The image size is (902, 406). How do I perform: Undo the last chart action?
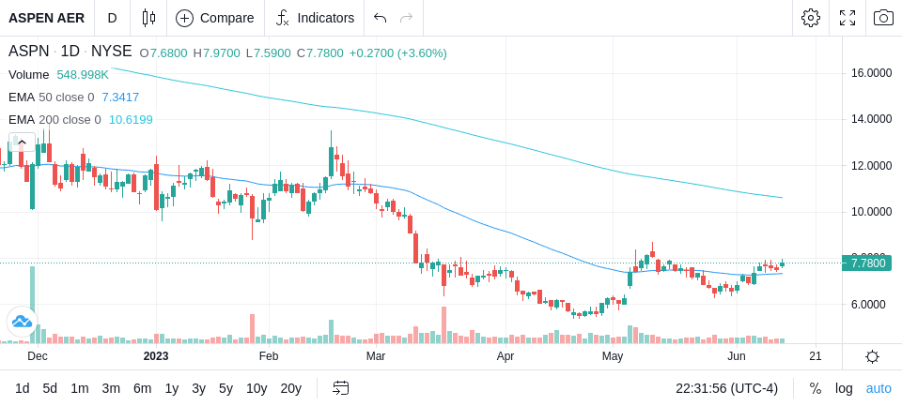[x=380, y=18]
